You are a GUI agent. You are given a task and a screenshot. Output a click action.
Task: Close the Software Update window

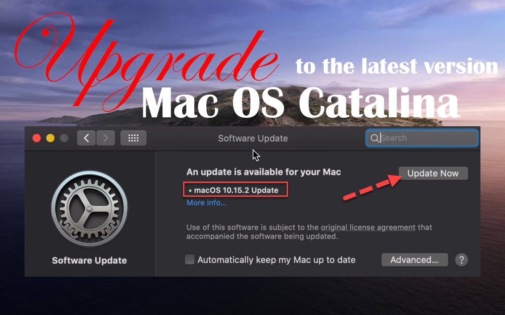pyautogui.click(x=37, y=138)
